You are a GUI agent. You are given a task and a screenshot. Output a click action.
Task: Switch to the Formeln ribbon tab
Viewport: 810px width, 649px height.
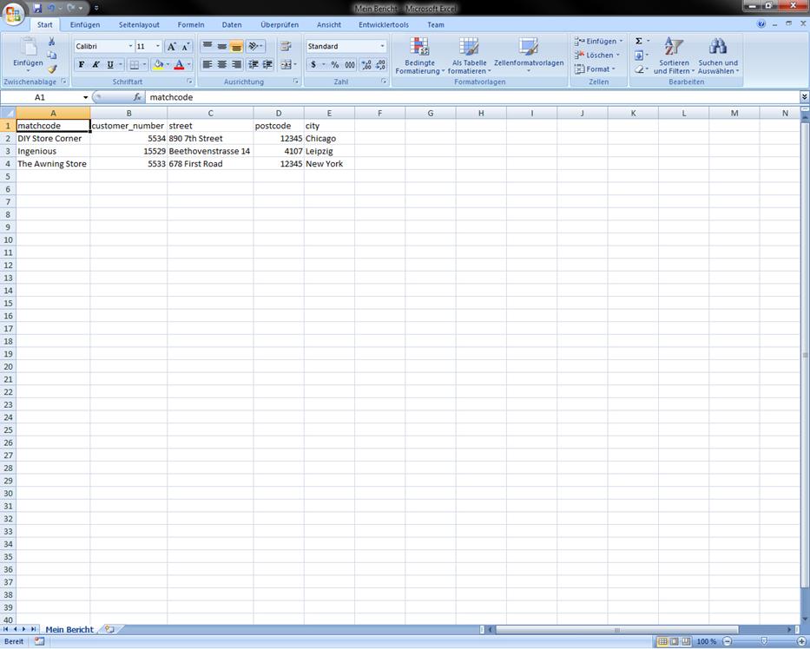click(191, 25)
